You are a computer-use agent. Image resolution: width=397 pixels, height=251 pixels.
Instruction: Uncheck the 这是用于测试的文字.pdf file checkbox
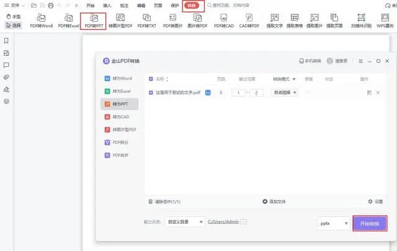pyautogui.click(x=151, y=92)
